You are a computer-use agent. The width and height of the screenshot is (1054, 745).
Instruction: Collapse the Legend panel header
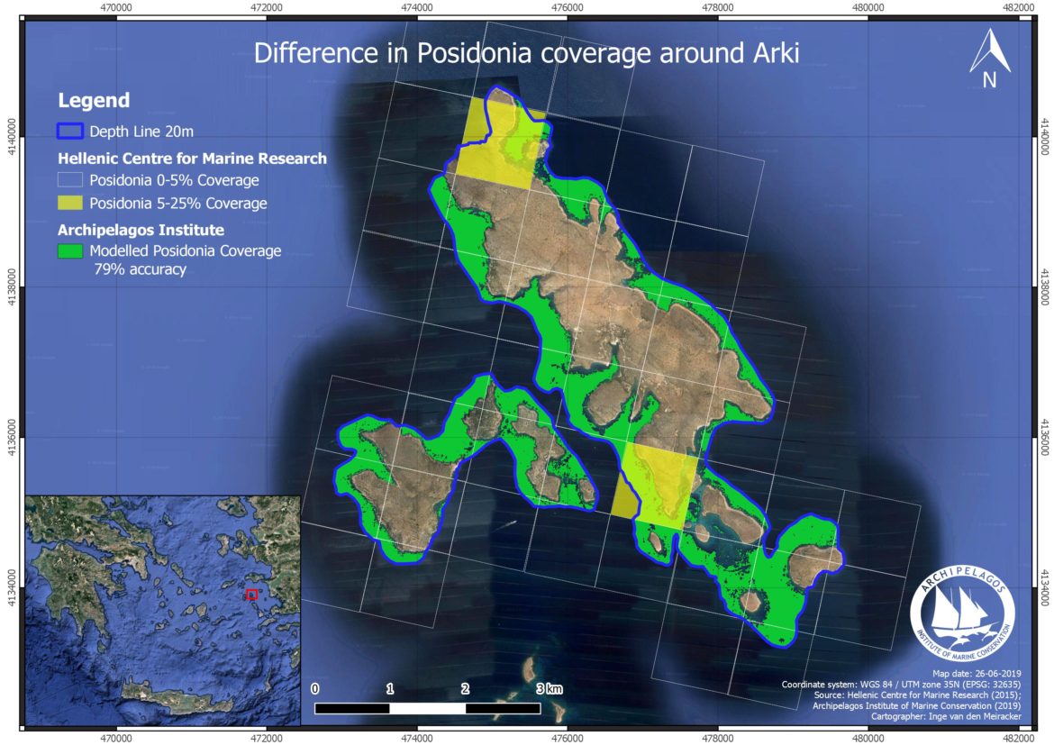pos(95,100)
